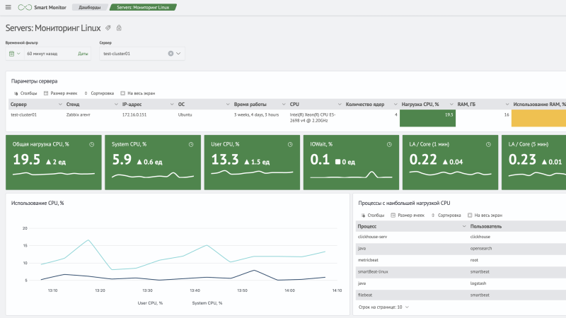The width and height of the screenshot is (566, 318).
Task: Click the tag icon next to dashboard title
Action: 108,28
